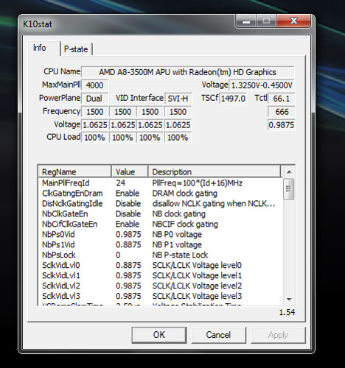Click the MaxMainPll value field

tap(94, 85)
